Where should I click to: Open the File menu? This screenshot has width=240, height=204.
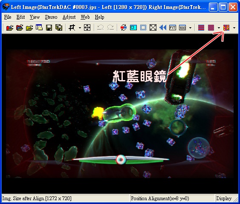8,17
